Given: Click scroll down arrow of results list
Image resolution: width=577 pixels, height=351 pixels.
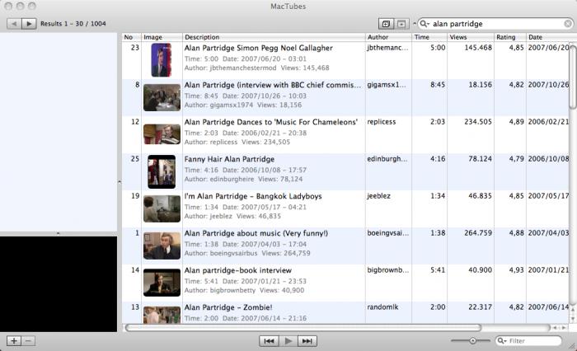Looking at the screenshot, I should click(x=573, y=319).
